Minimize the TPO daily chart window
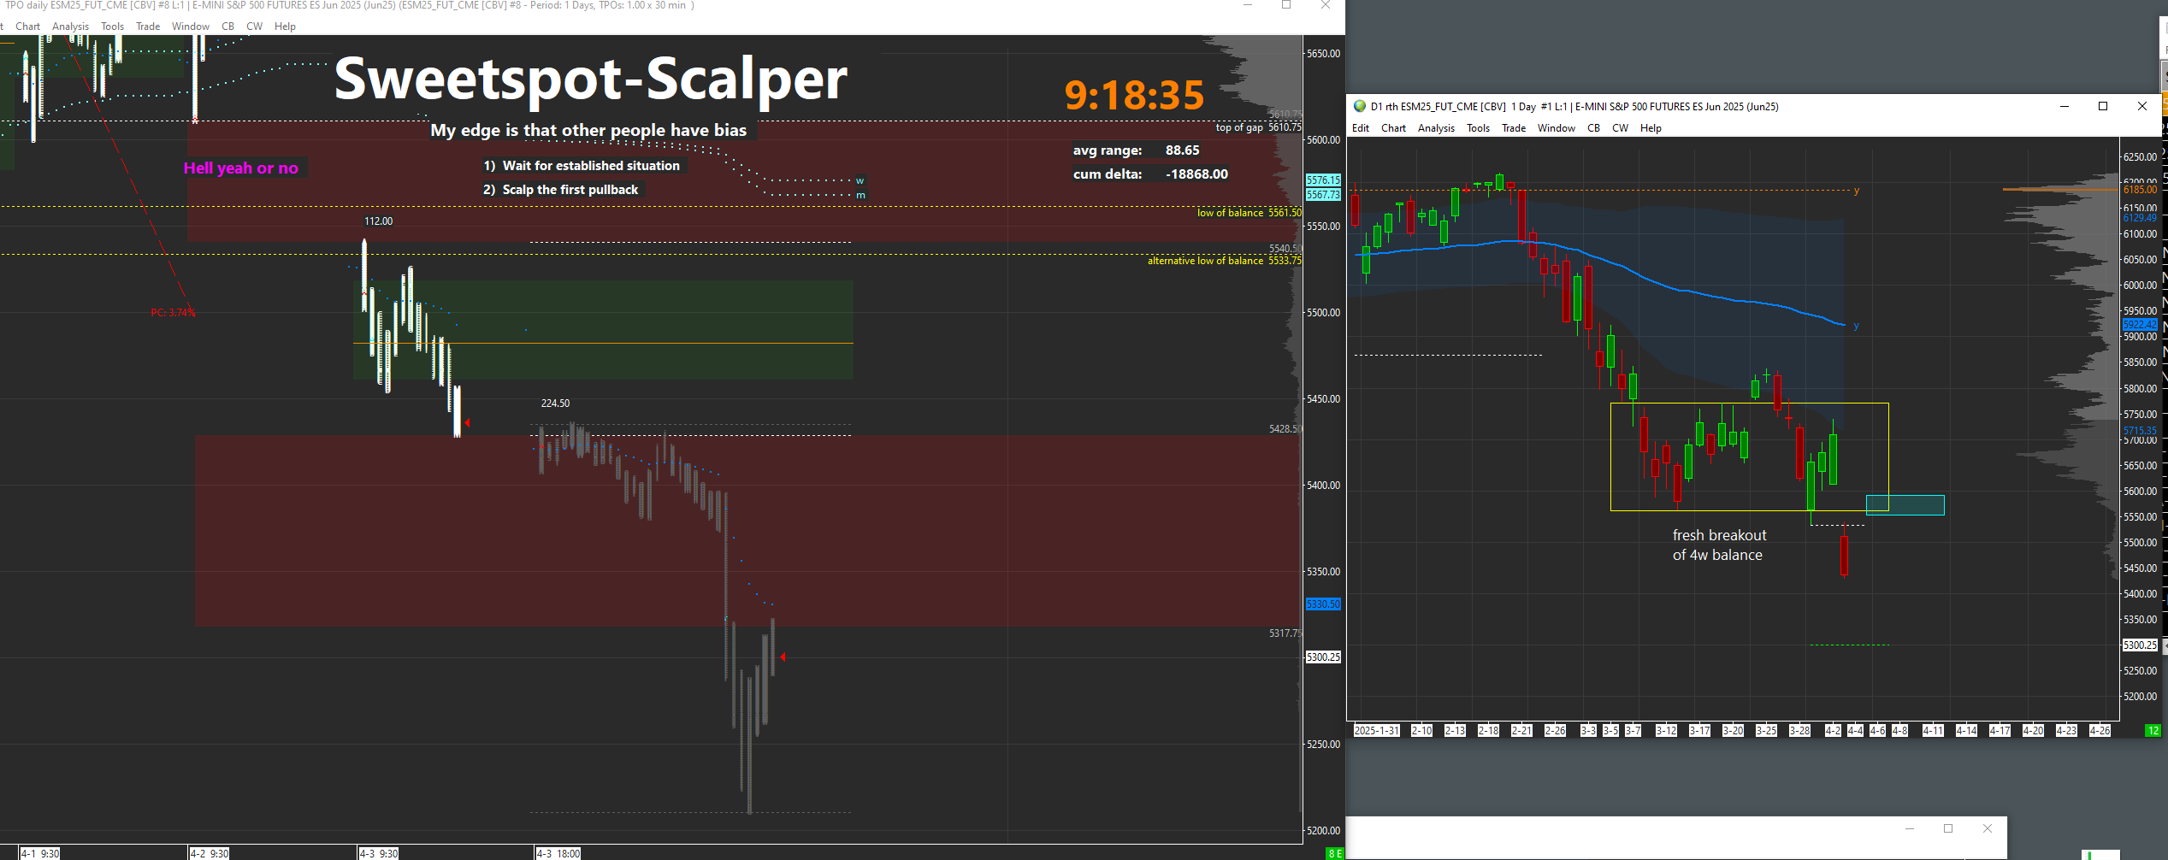The image size is (2168, 860). click(1248, 5)
